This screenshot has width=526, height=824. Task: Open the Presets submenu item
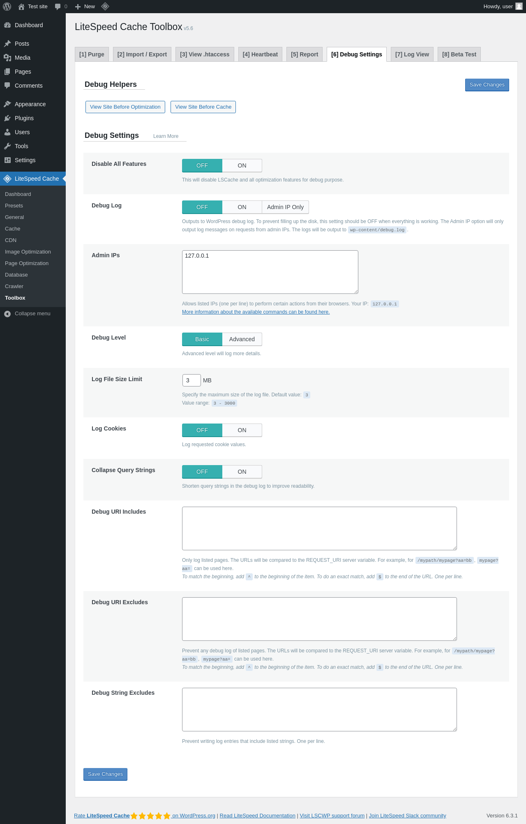[x=14, y=206]
